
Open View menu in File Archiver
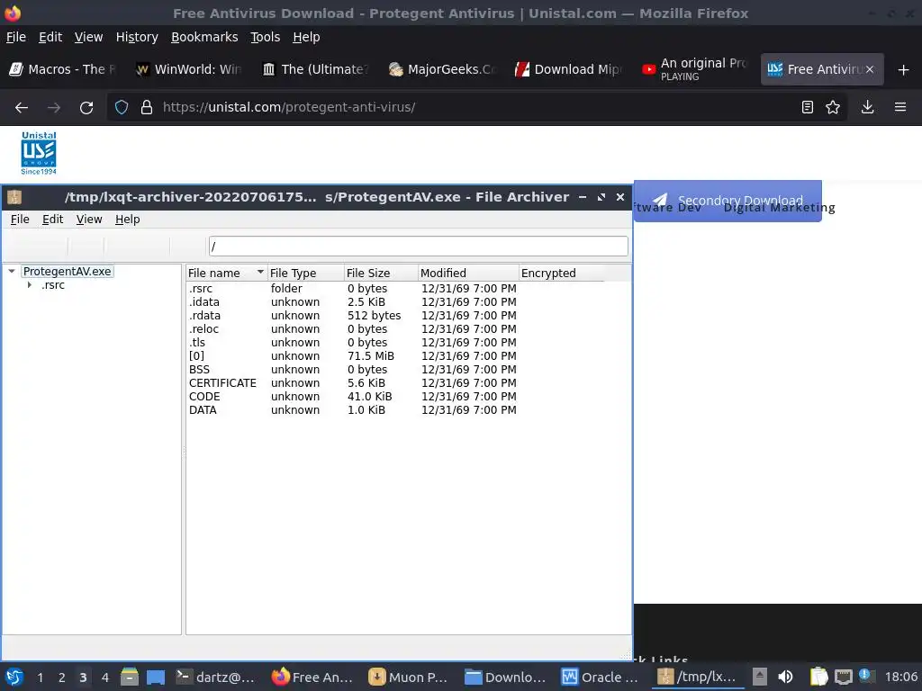[x=89, y=220]
